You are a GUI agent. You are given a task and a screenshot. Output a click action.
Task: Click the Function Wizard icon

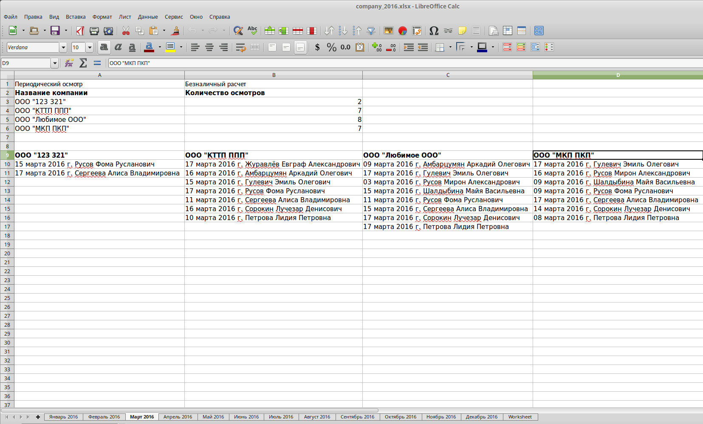click(69, 63)
